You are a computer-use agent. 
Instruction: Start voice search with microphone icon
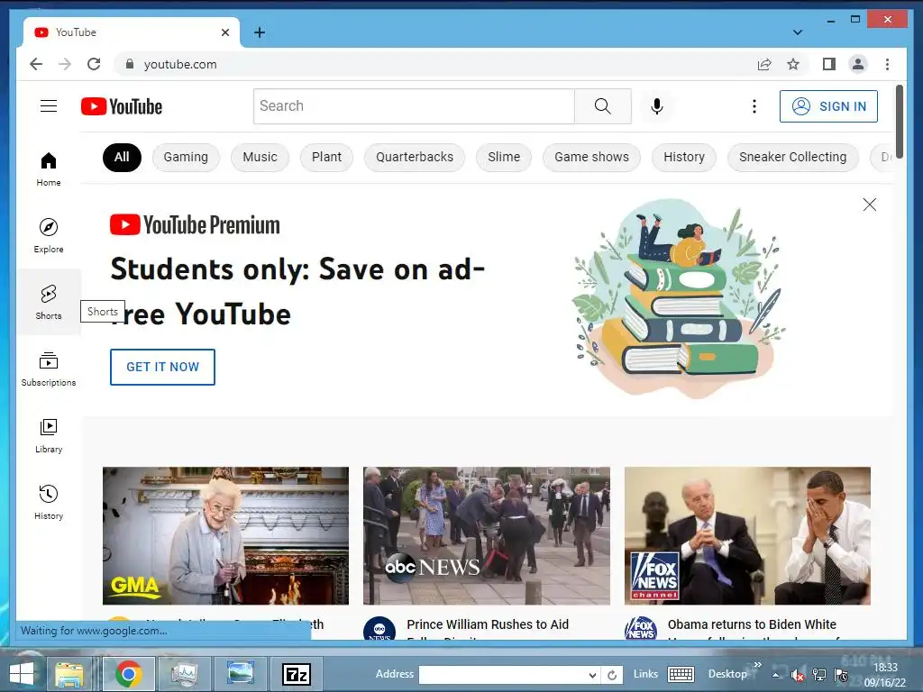657,106
